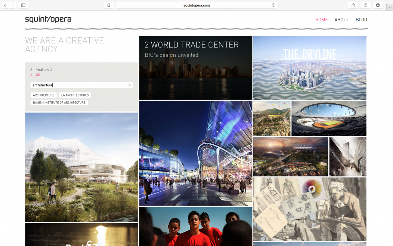393x246 pixels.
Task: Open the Downloads icon in toolbar
Action: click(x=378, y=5)
